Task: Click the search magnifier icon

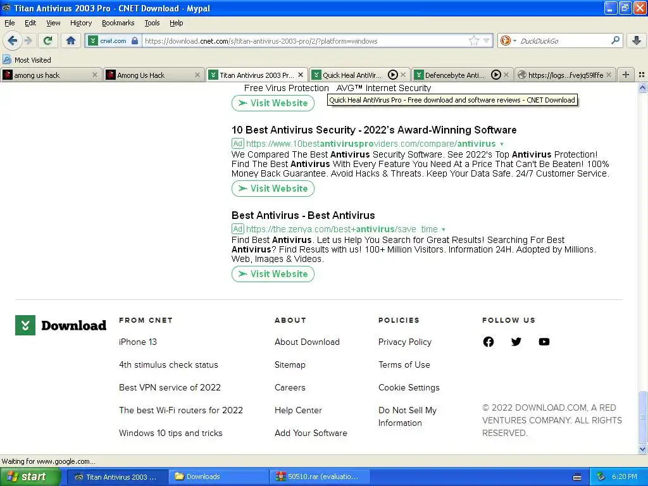Action: click(x=615, y=40)
